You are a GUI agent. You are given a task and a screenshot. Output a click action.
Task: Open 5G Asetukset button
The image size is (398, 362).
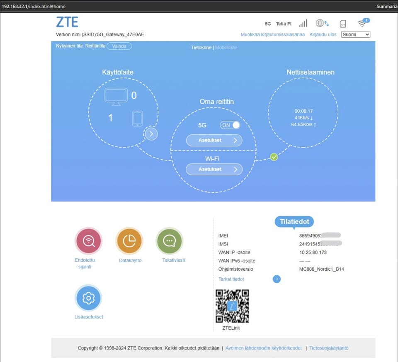214,140
